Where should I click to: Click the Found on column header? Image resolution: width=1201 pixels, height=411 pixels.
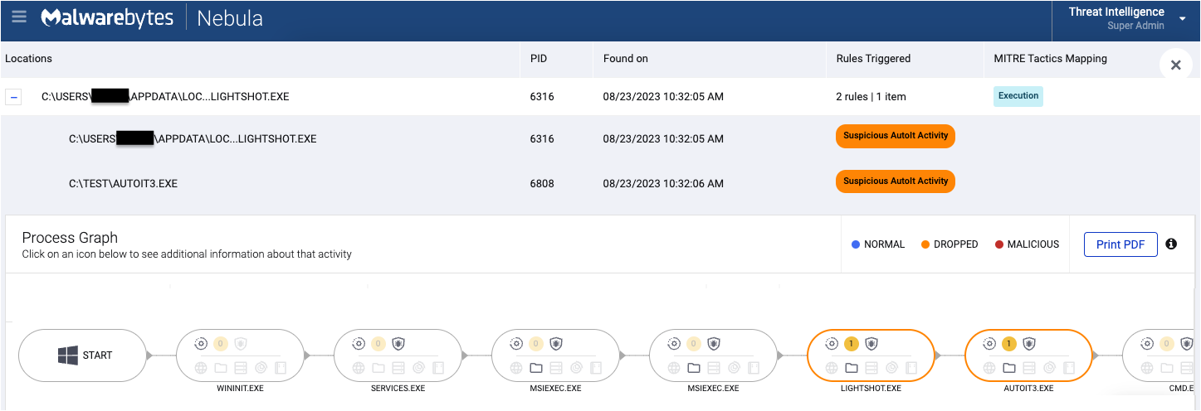click(x=626, y=59)
